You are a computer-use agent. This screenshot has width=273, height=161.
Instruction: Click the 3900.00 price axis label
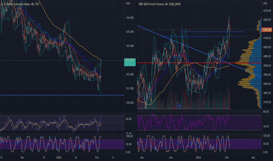pos(267,75)
